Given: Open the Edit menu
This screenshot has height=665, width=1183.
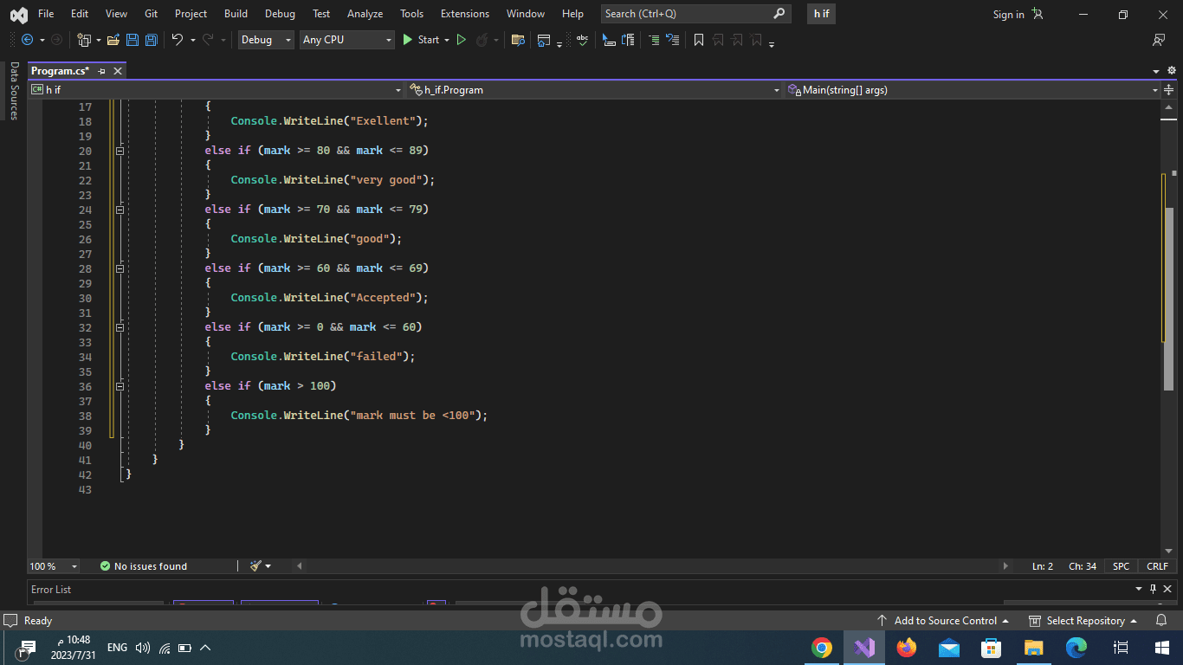Looking at the screenshot, I should pos(80,14).
